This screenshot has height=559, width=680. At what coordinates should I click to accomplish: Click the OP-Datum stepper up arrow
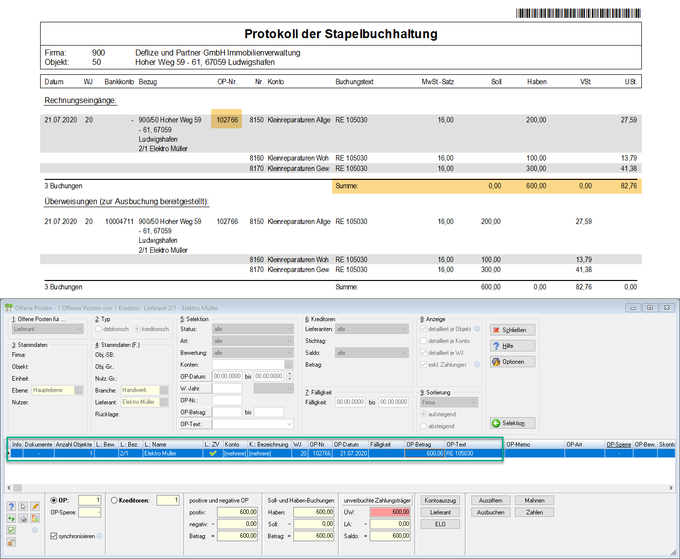(x=290, y=374)
